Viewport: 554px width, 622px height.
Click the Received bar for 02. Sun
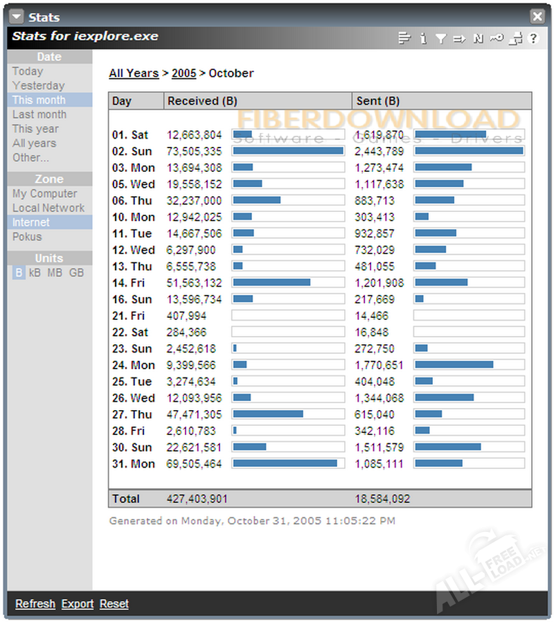click(x=287, y=150)
